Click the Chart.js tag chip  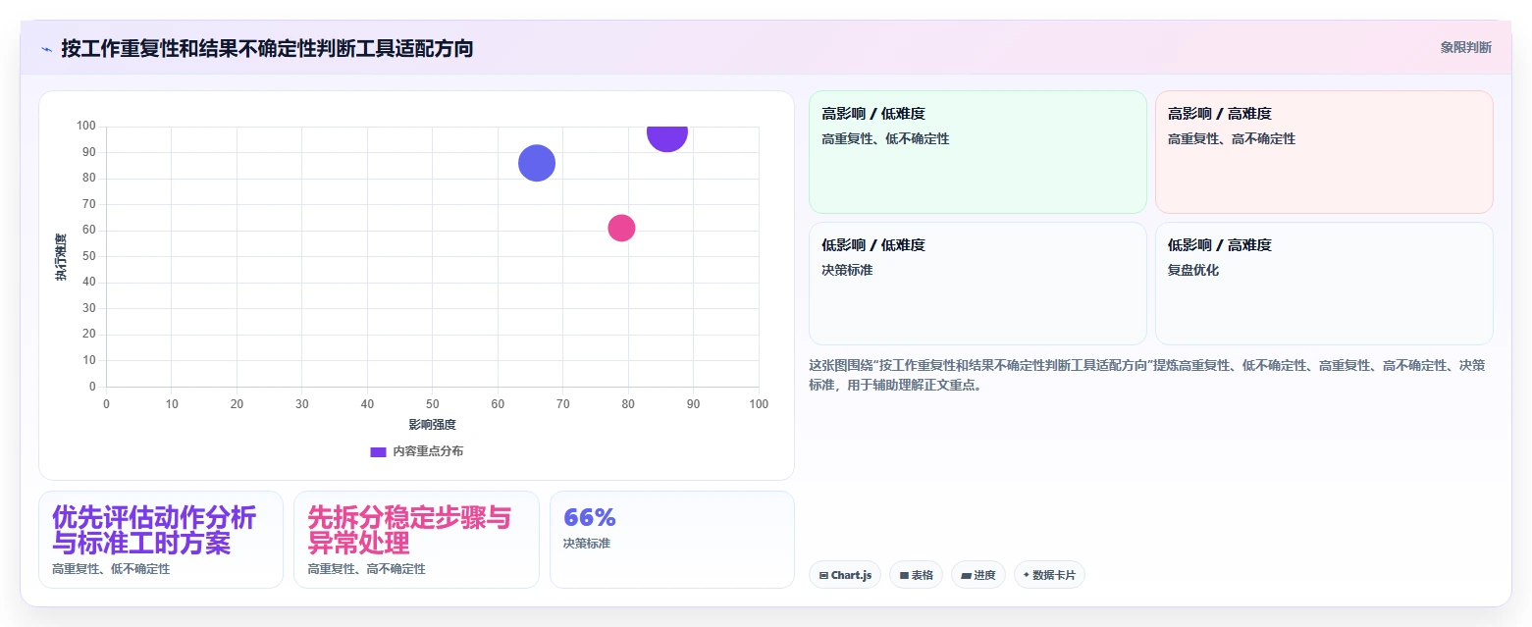pyautogui.click(x=845, y=575)
